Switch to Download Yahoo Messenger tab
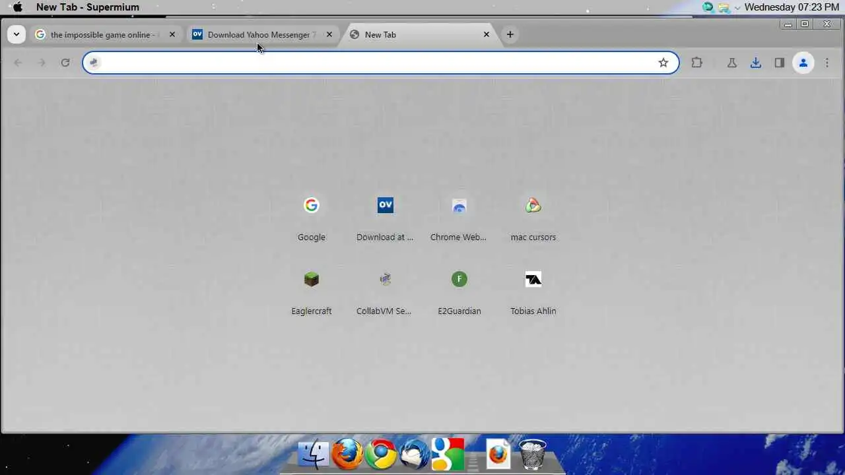Image resolution: width=845 pixels, height=475 pixels. point(261,34)
